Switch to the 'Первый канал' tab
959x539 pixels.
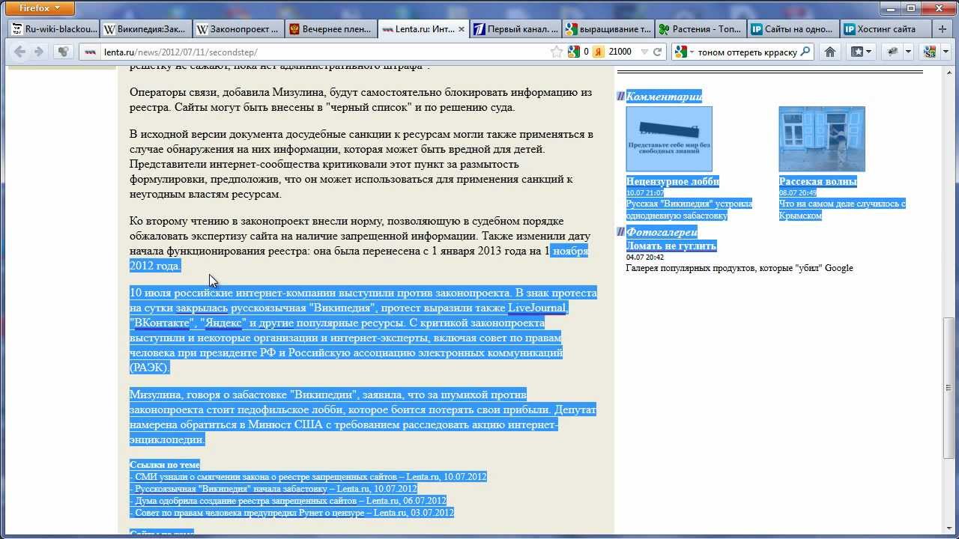(x=515, y=29)
